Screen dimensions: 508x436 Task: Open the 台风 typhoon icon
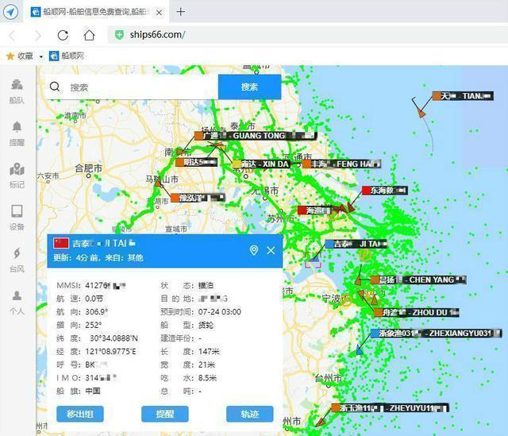point(17,253)
